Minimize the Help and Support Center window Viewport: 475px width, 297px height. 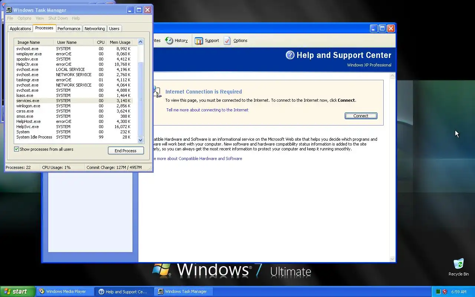[x=374, y=29]
